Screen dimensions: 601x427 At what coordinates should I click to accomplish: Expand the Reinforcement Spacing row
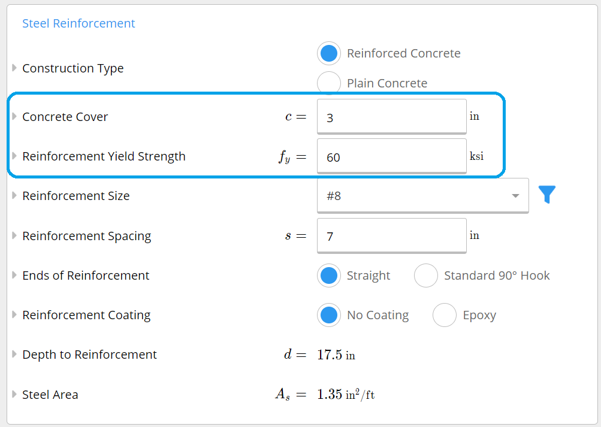(x=13, y=236)
